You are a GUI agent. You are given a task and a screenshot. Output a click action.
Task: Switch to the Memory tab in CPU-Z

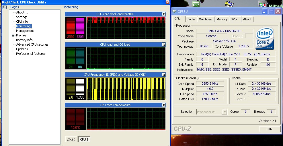click(222, 19)
